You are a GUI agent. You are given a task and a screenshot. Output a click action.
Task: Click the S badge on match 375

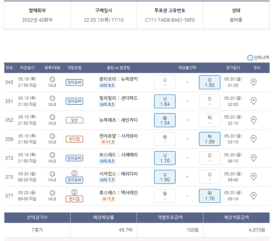74,173
